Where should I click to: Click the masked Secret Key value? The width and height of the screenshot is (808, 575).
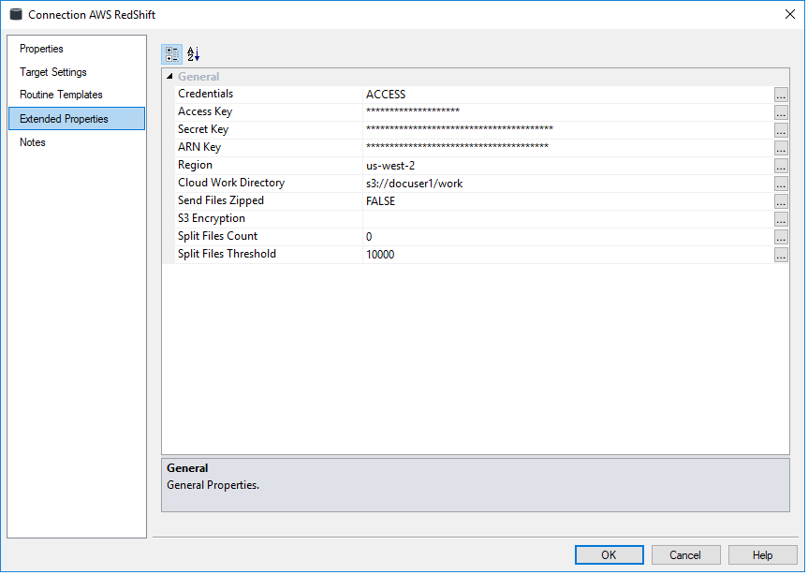point(568,130)
